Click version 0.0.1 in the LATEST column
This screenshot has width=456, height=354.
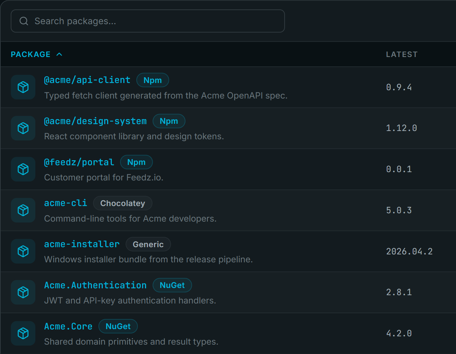(x=399, y=169)
